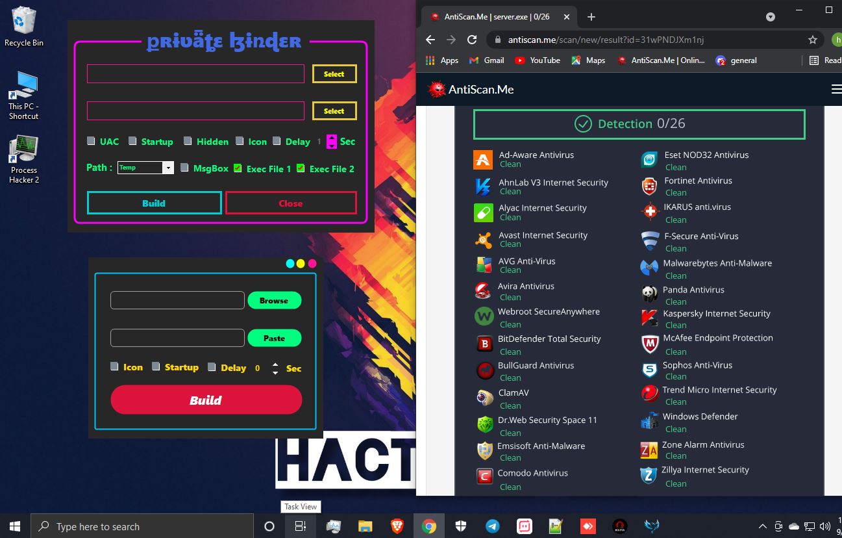The image size is (842, 538).
Task: Show hidden system tray icons
Action: click(x=762, y=526)
